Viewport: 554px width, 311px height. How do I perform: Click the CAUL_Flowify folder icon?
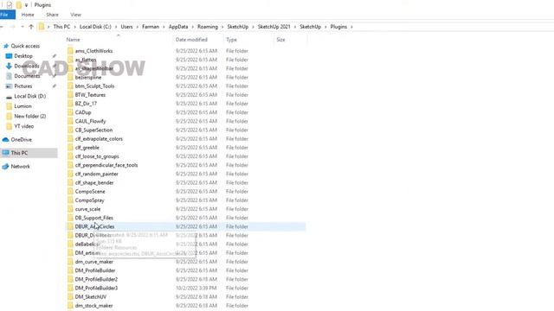[70, 121]
